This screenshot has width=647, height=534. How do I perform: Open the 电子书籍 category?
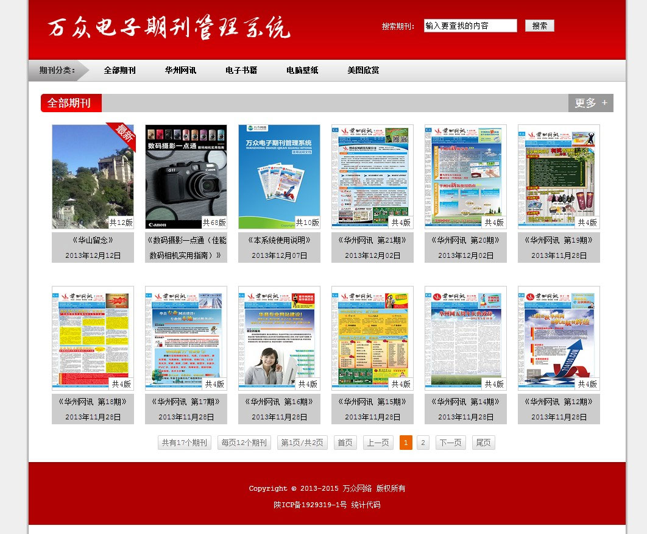coord(241,71)
